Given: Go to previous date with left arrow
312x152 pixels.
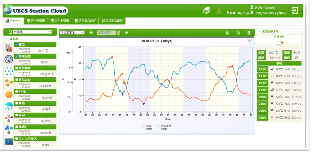Looking at the screenshot, I should [91, 33].
